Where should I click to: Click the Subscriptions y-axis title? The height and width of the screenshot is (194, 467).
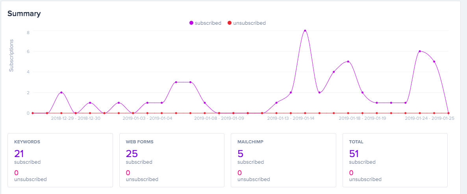click(11, 55)
